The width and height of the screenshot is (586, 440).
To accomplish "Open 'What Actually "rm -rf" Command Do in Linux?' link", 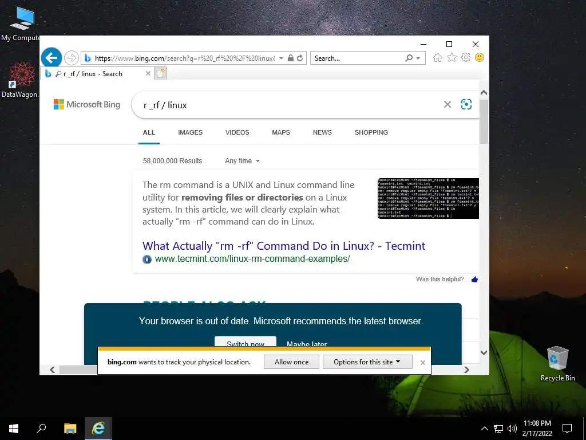I will [284, 246].
